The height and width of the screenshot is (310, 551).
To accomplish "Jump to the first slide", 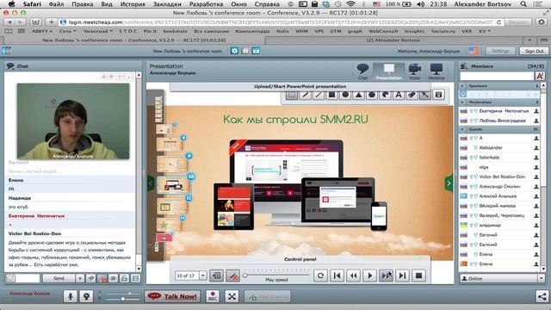I will [x=337, y=276].
